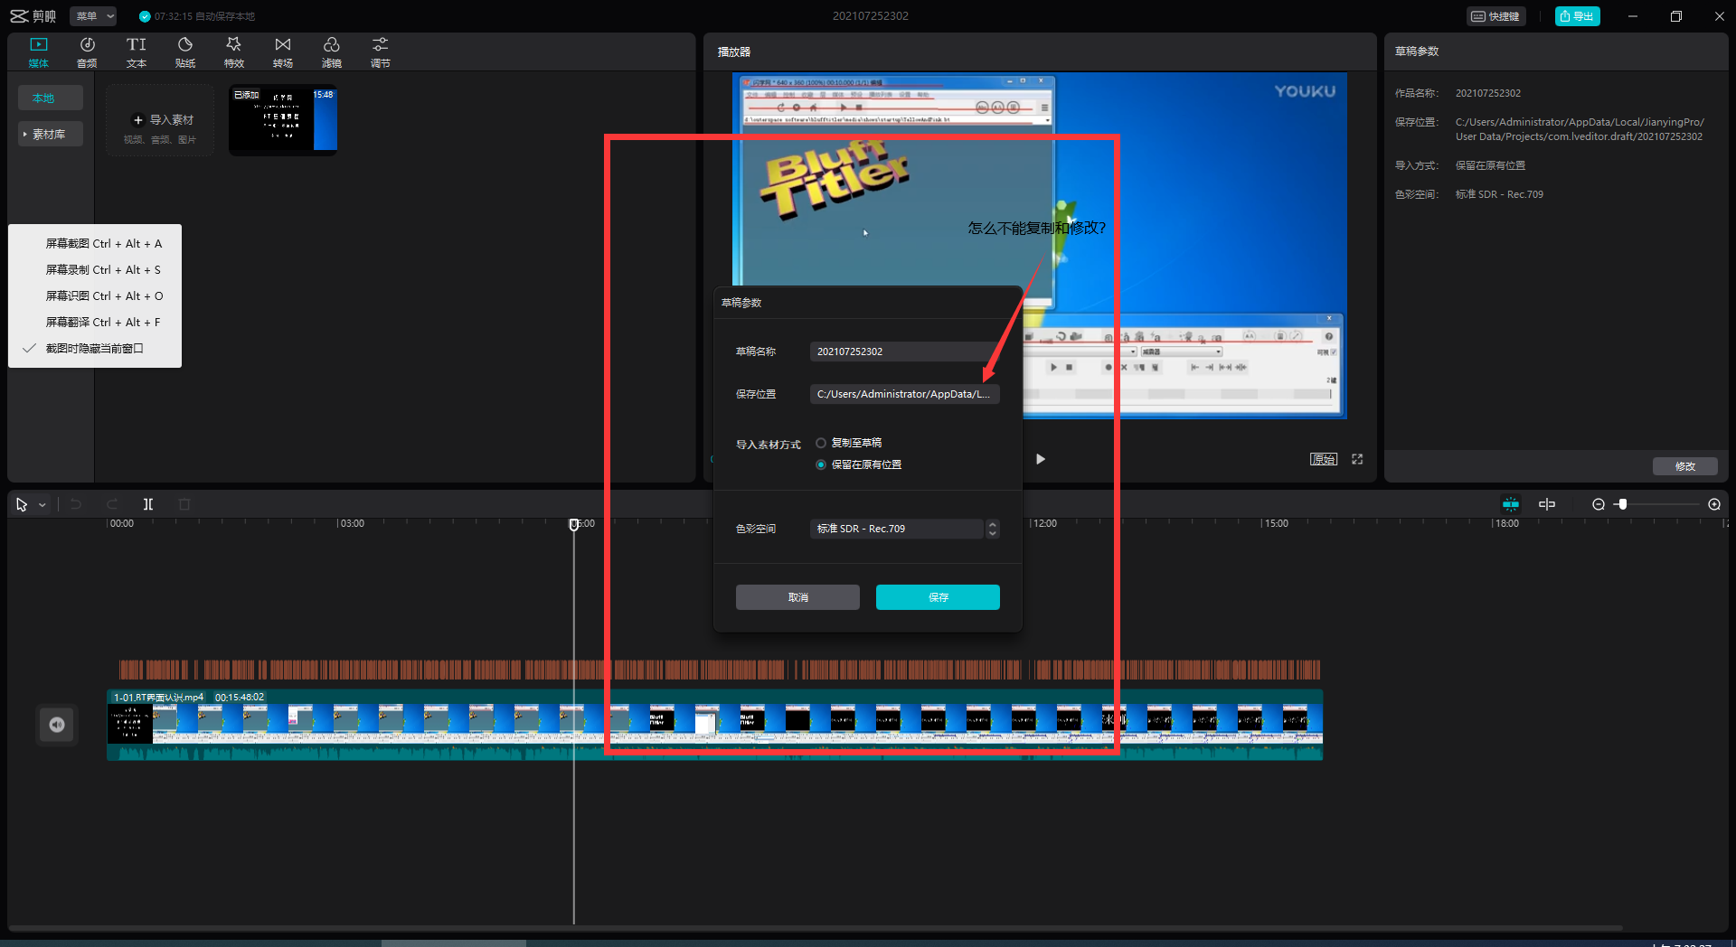1736x947 pixels.
Task: Choose 屏幕录制 Ctrl+Alt+S menu entry
Action: [x=95, y=270]
